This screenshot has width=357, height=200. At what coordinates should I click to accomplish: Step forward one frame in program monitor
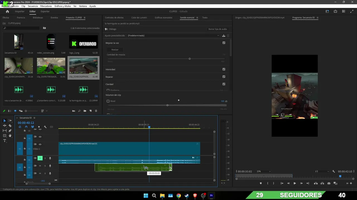click(301, 183)
